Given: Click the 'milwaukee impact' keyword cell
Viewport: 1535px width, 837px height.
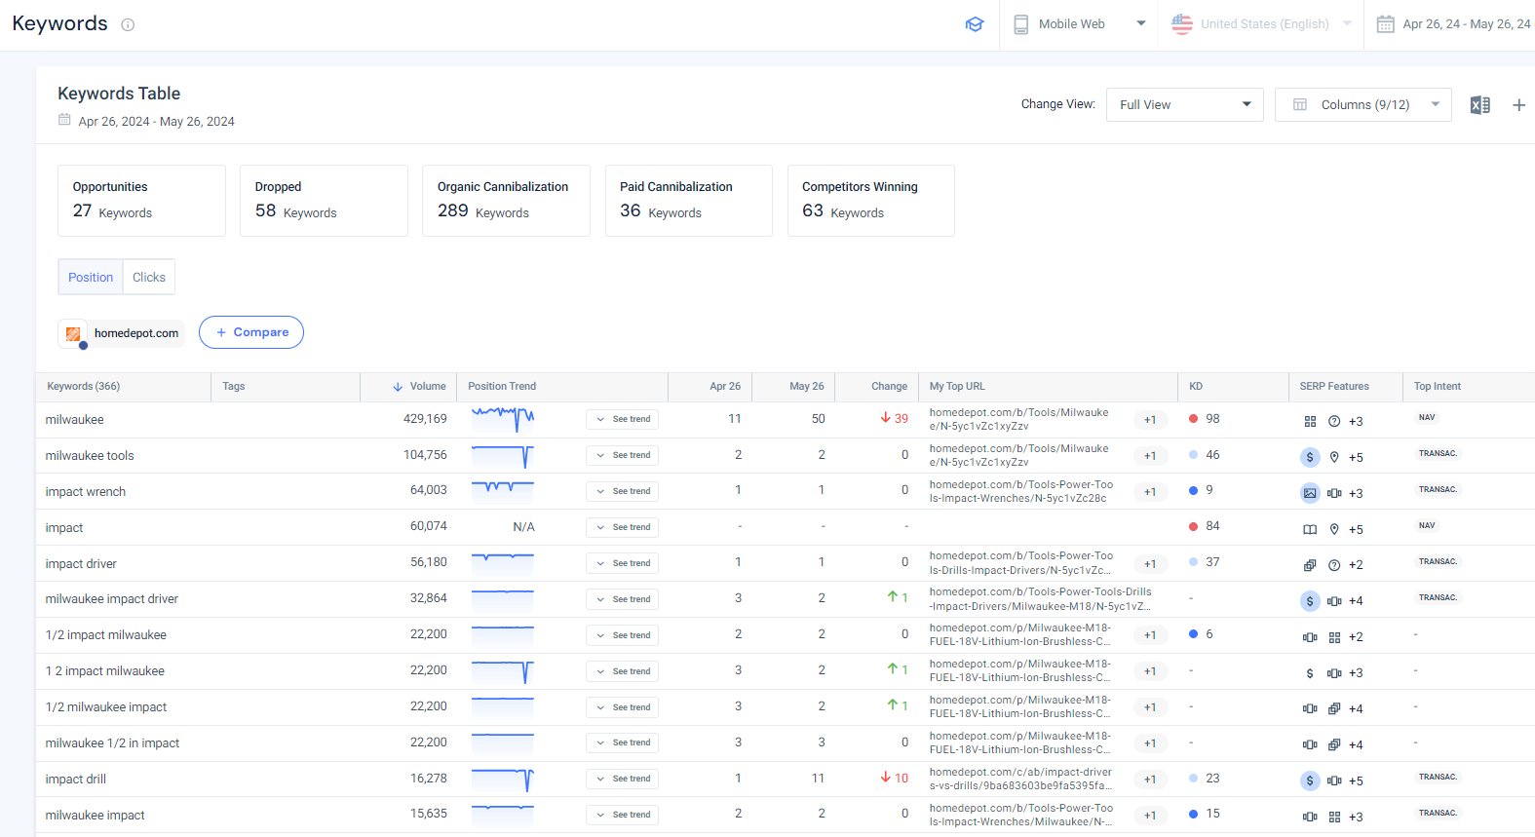Looking at the screenshot, I should (95, 816).
